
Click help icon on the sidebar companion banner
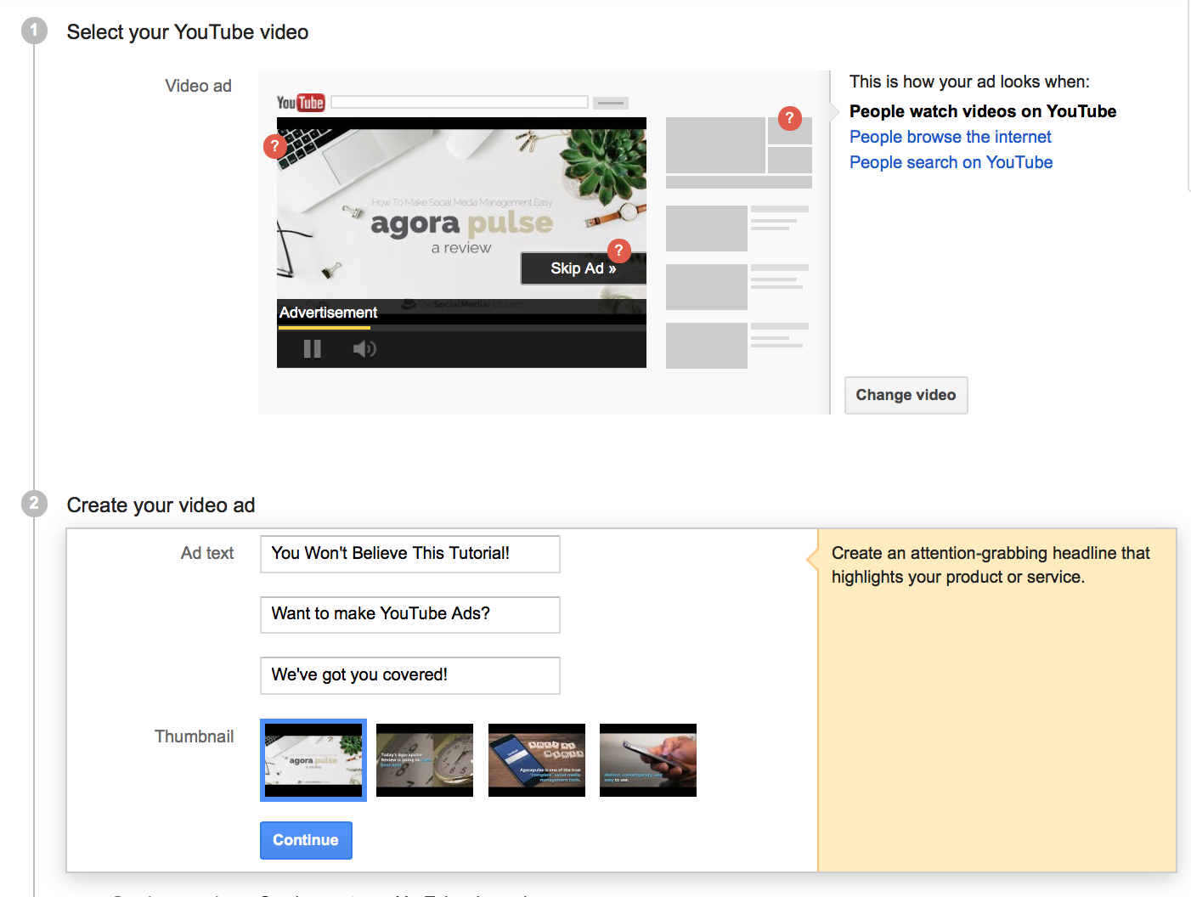[x=789, y=118]
